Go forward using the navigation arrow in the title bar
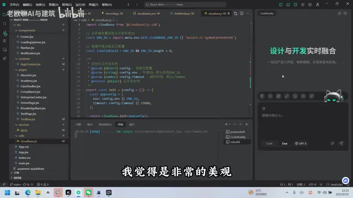Viewport: 353px width, 198px height. [137, 4]
